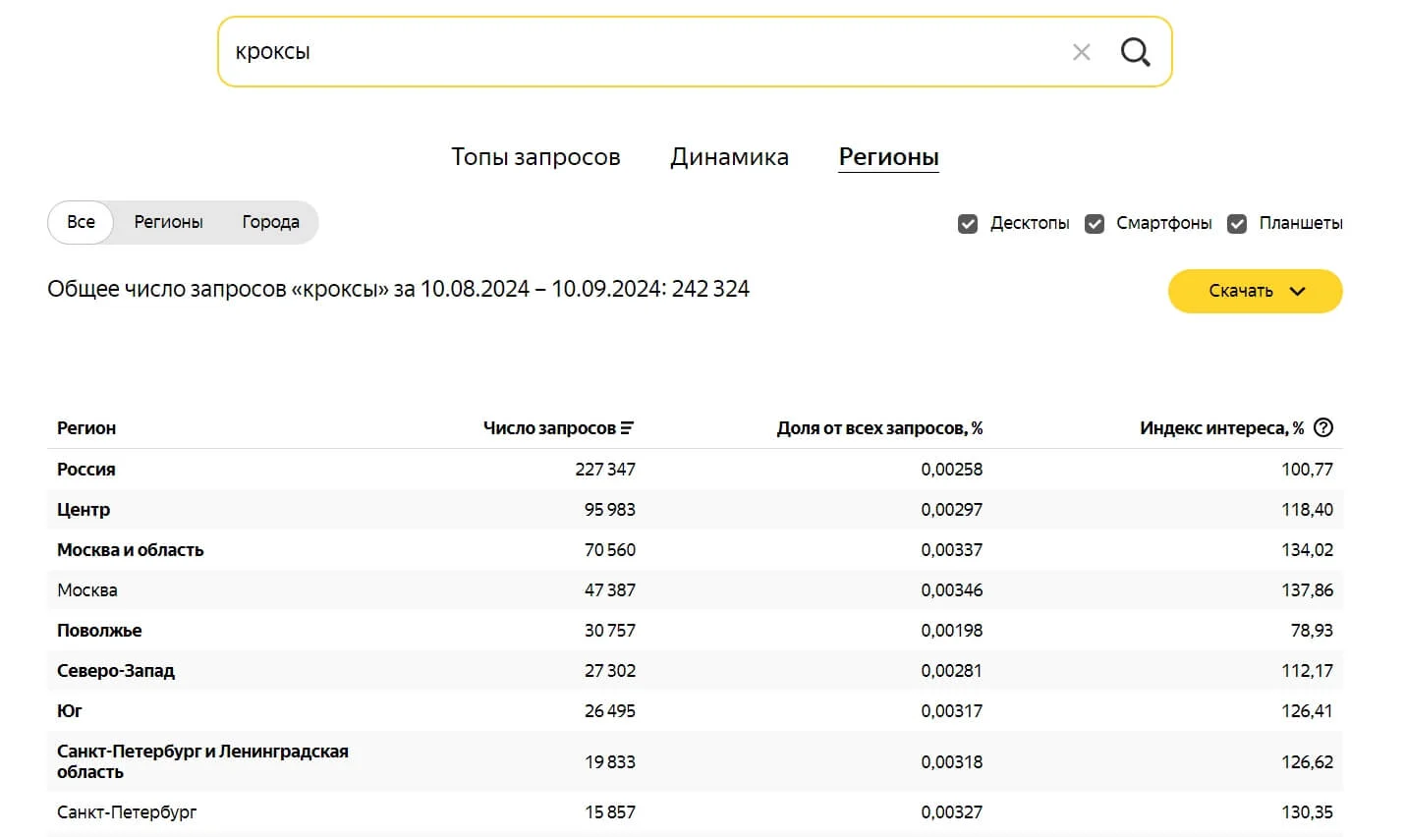Click the Санкт-Петербург city row
Viewport: 1405px width, 837px height.
pos(127,812)
